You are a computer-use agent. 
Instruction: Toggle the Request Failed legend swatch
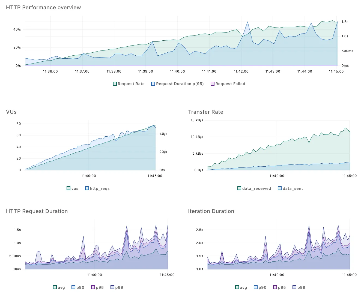pos(213,84)
